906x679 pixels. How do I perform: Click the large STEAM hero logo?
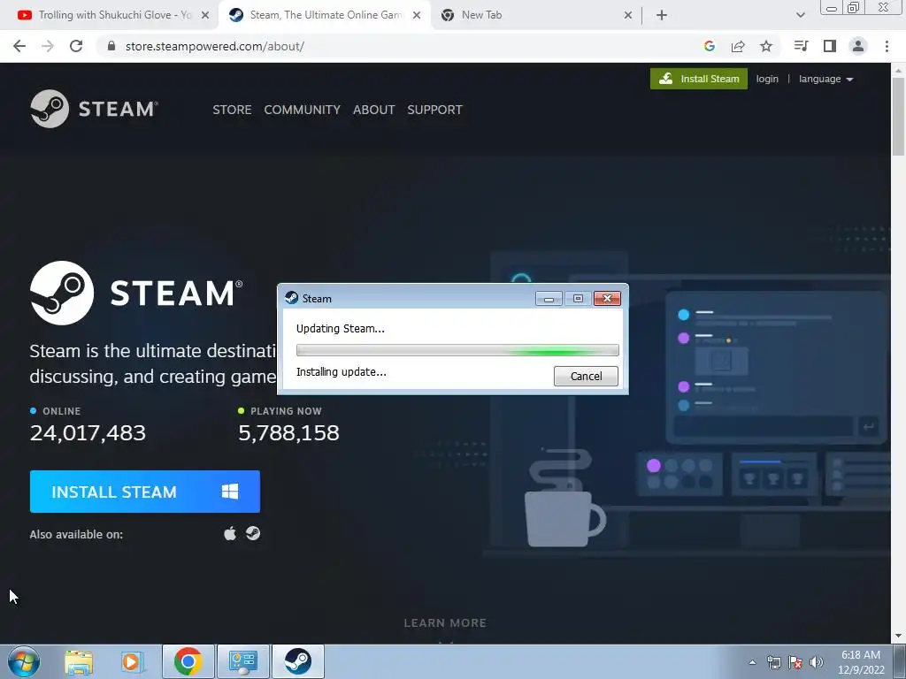click(x=136, y=293)
